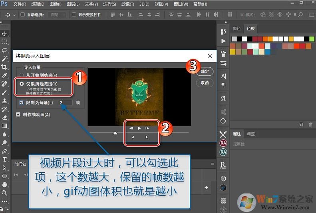This screenshot has height=213, width=316.
Task: Pick the Eyedropper tool
Action: (x=4, y=75)
